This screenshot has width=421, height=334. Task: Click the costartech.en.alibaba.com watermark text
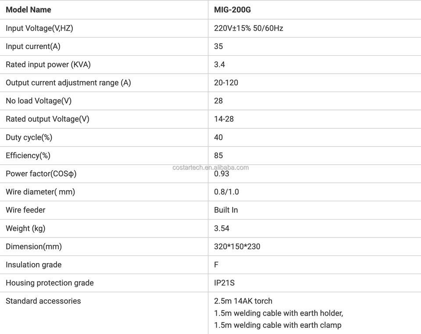tap(210, 167)
